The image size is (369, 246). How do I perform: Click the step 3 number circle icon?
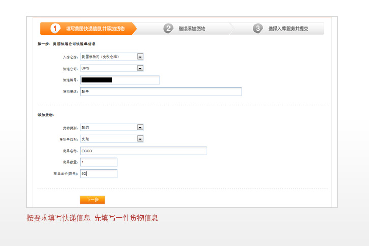(x=258, y=29)
